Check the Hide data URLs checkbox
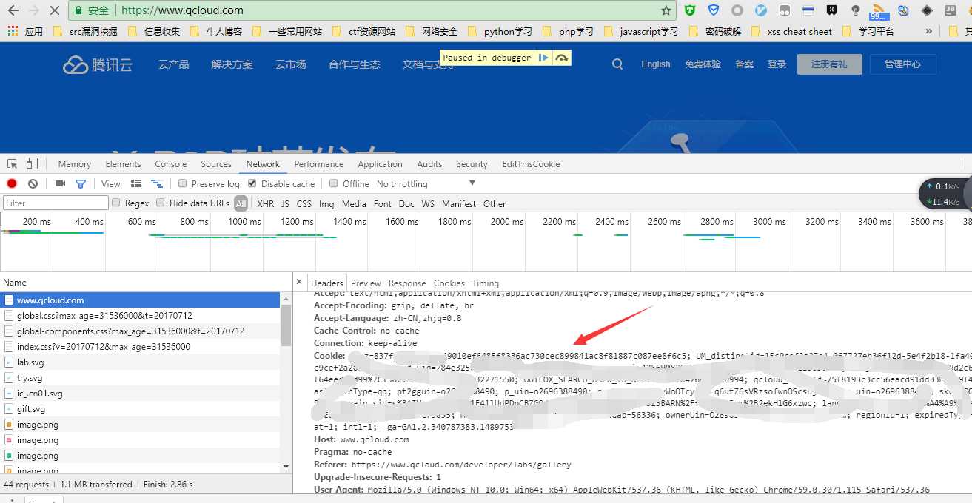972x503 pixels. 160,203
